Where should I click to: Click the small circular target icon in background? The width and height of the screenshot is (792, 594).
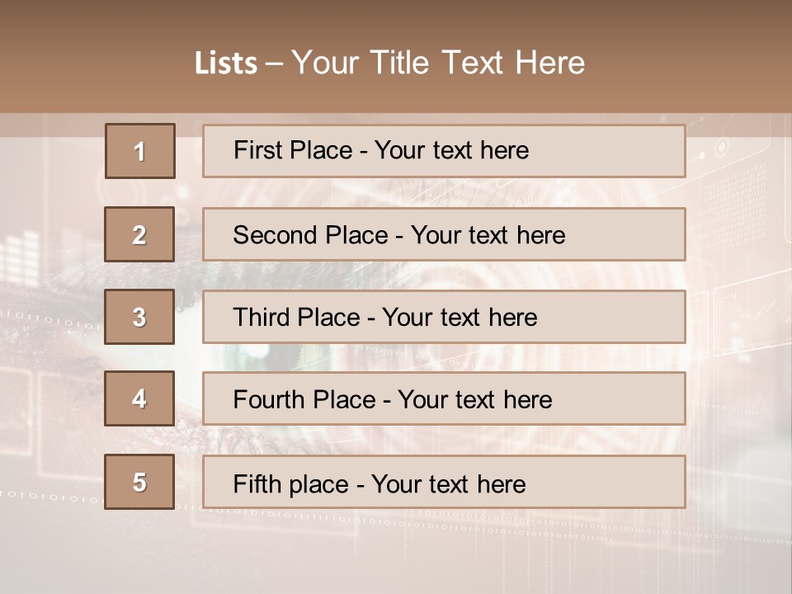[722, 148]
